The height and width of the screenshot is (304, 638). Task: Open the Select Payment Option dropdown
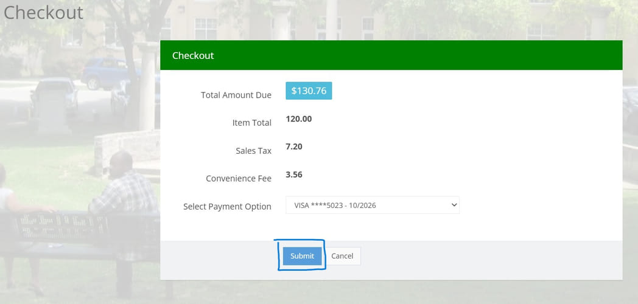coord(372,206)
